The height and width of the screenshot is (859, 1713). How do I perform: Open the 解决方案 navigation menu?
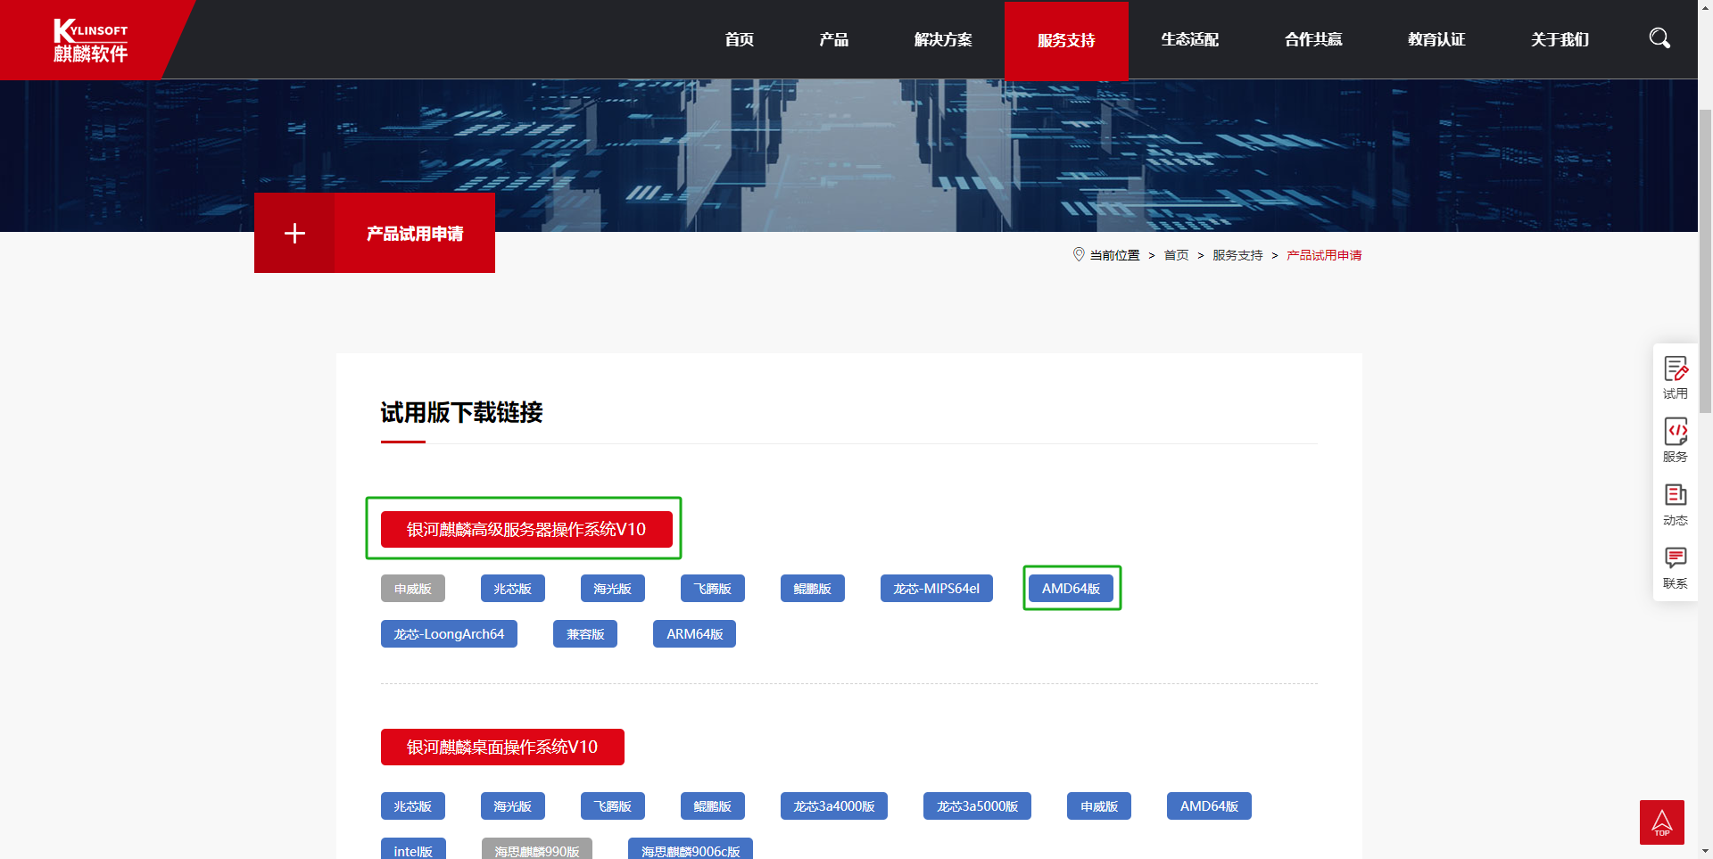click(943, 39)
